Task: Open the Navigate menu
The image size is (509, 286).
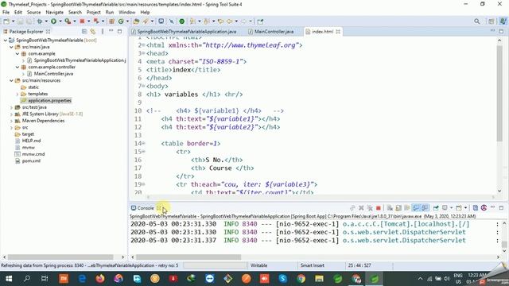Action: coord(55,12)
